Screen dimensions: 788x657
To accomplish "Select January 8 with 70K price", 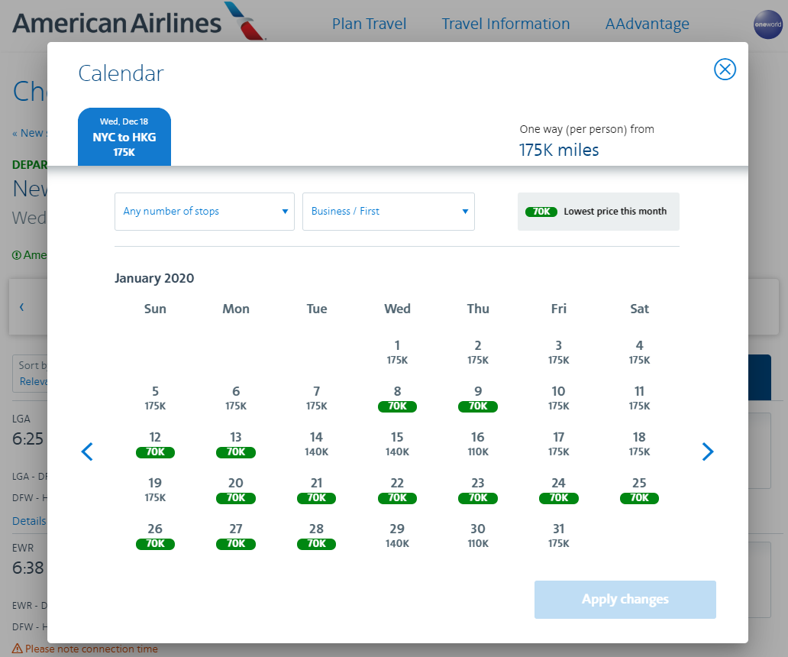I will 397,398.
